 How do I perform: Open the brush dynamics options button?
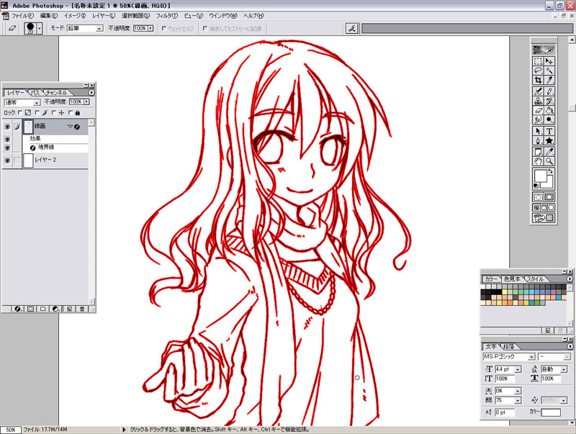pyautogui.click(x=352, y=28)
